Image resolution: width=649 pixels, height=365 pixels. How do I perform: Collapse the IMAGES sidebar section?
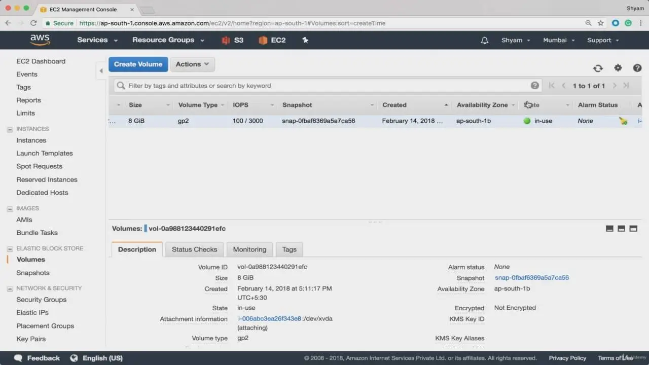(x=10, y=208)
